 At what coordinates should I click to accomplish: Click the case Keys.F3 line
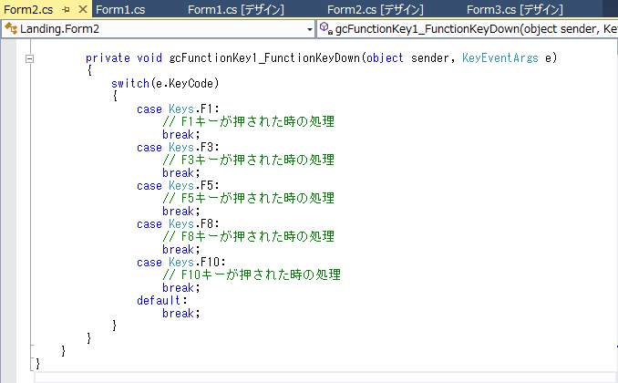coord(178,147)
